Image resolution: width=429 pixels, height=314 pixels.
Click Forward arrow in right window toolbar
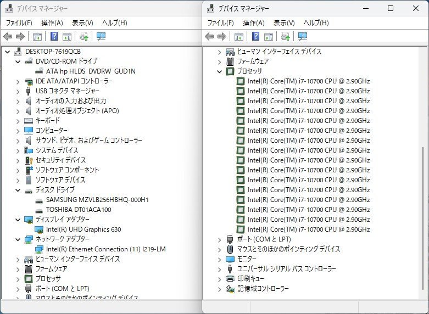222,36
